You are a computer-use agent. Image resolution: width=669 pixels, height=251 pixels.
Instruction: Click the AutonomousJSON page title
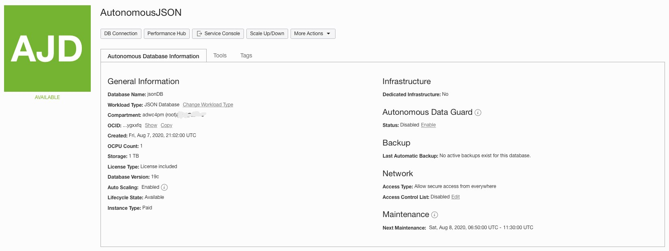point(141,13)
